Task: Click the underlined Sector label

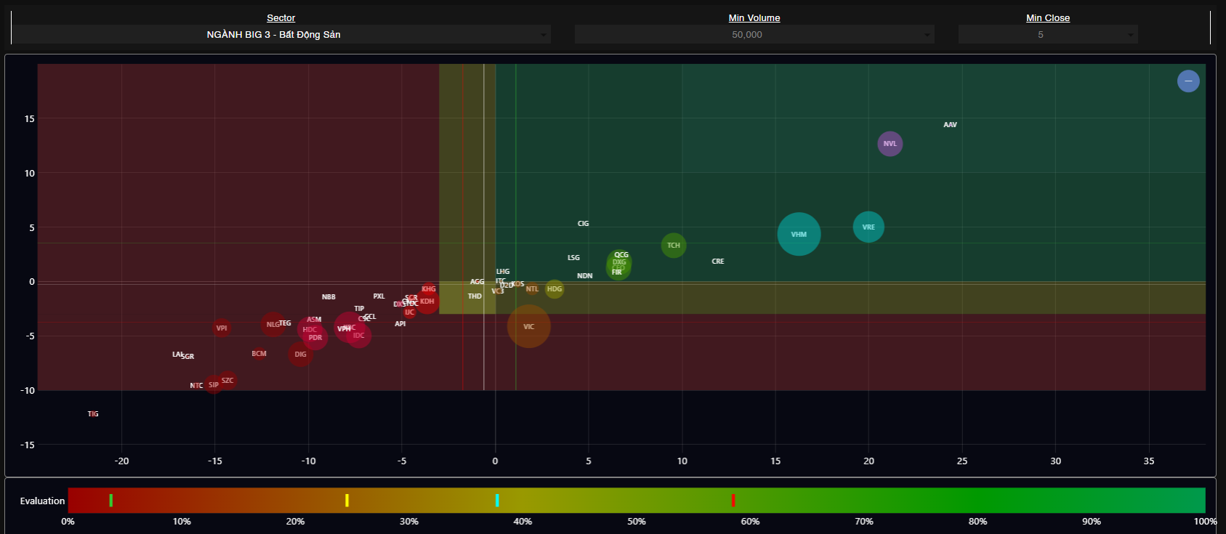Action: (x=281, y=17)
